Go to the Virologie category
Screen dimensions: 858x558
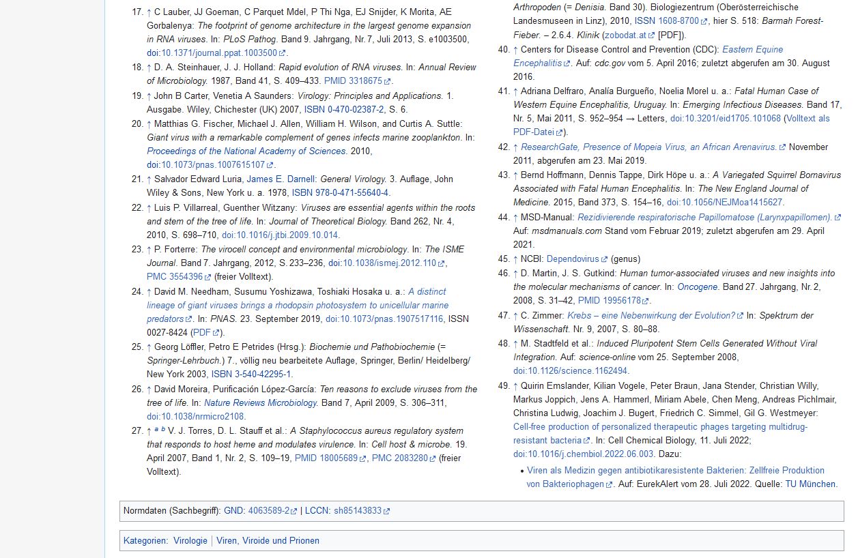190,541
